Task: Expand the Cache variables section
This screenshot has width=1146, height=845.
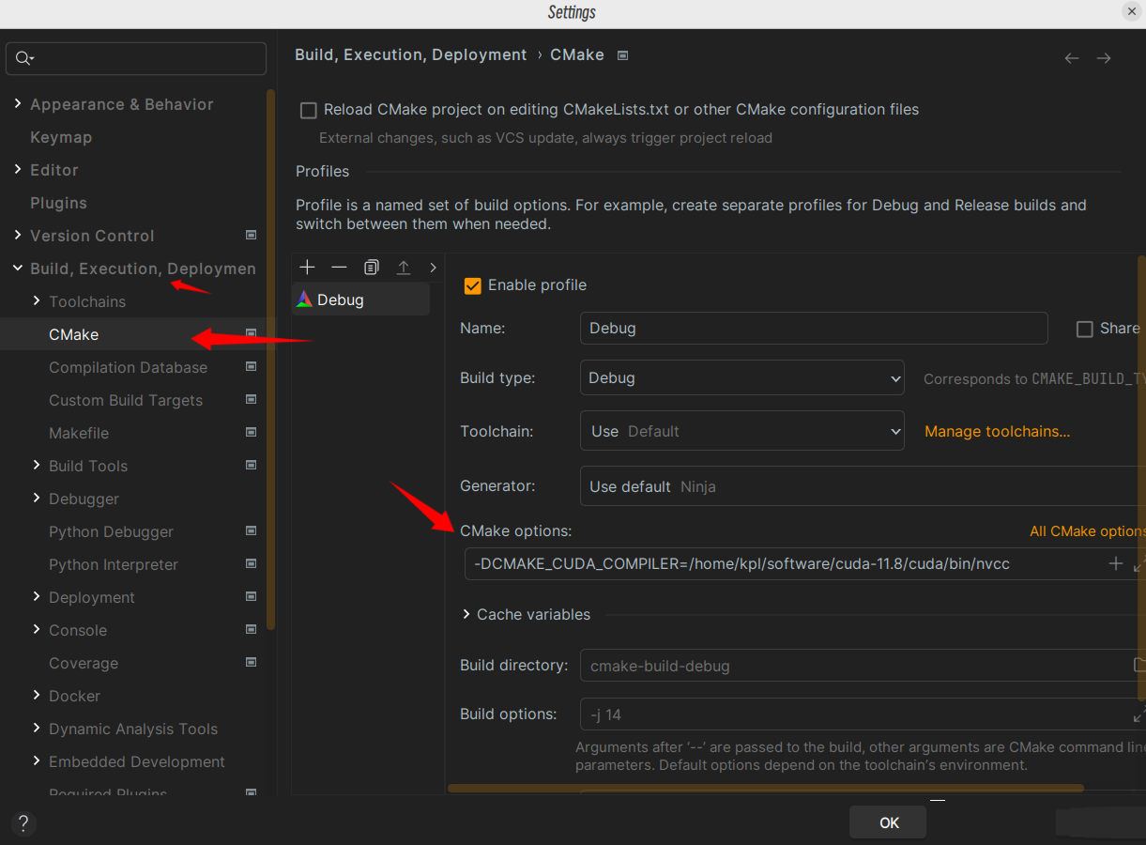Action: [467, 614]
